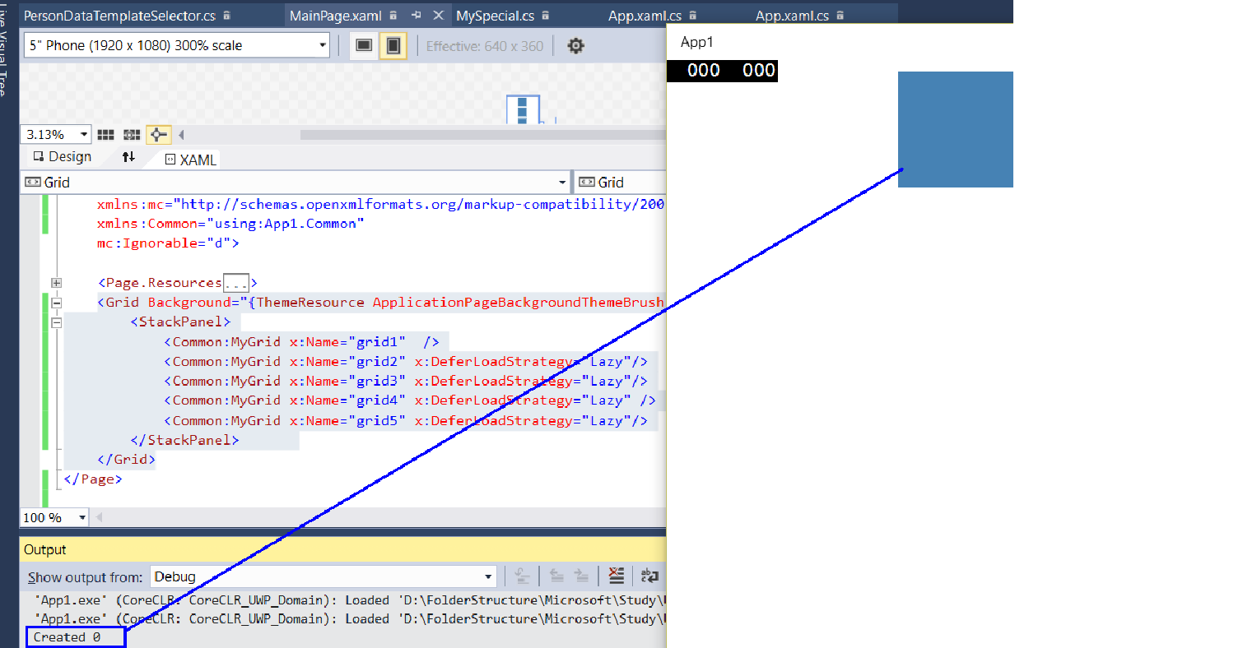Click the Show output from label
This screenshot has height=648, width=1257.
click(85, 577)
